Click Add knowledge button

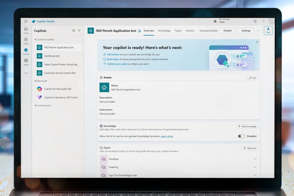247,126
